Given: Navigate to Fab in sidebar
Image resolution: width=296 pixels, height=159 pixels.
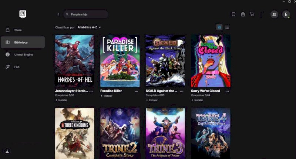Looking at the screenshot, I should pyautogui.click(x=17, y=67).
